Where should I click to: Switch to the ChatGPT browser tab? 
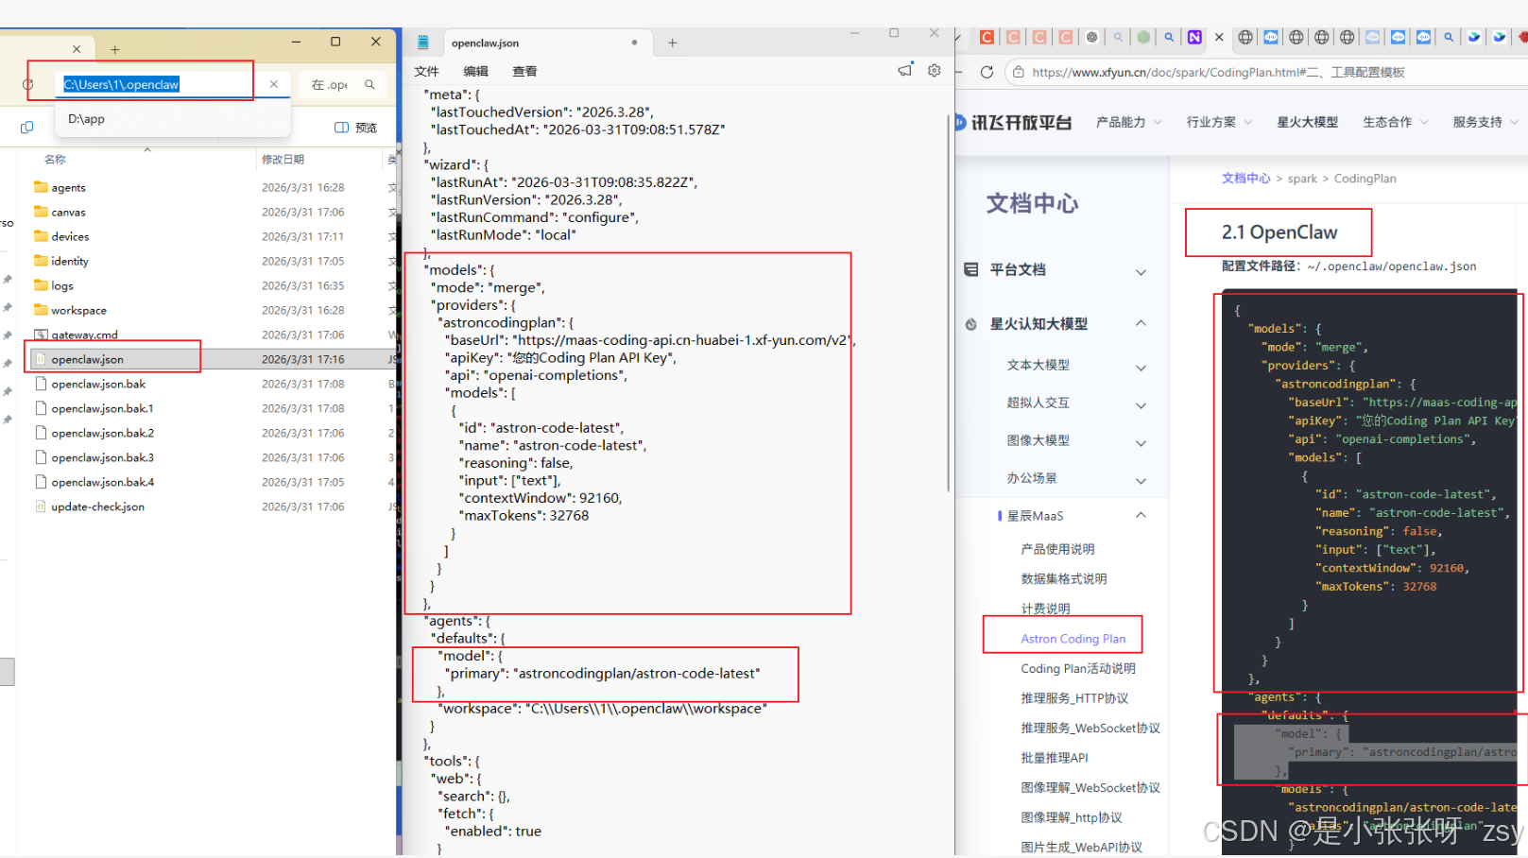point(1091,37)
